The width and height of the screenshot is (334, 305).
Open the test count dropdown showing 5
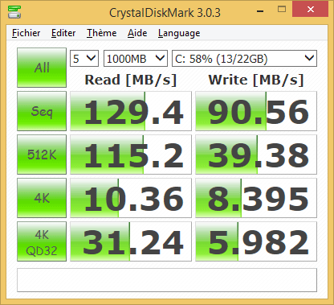click(x=84, y=58)
